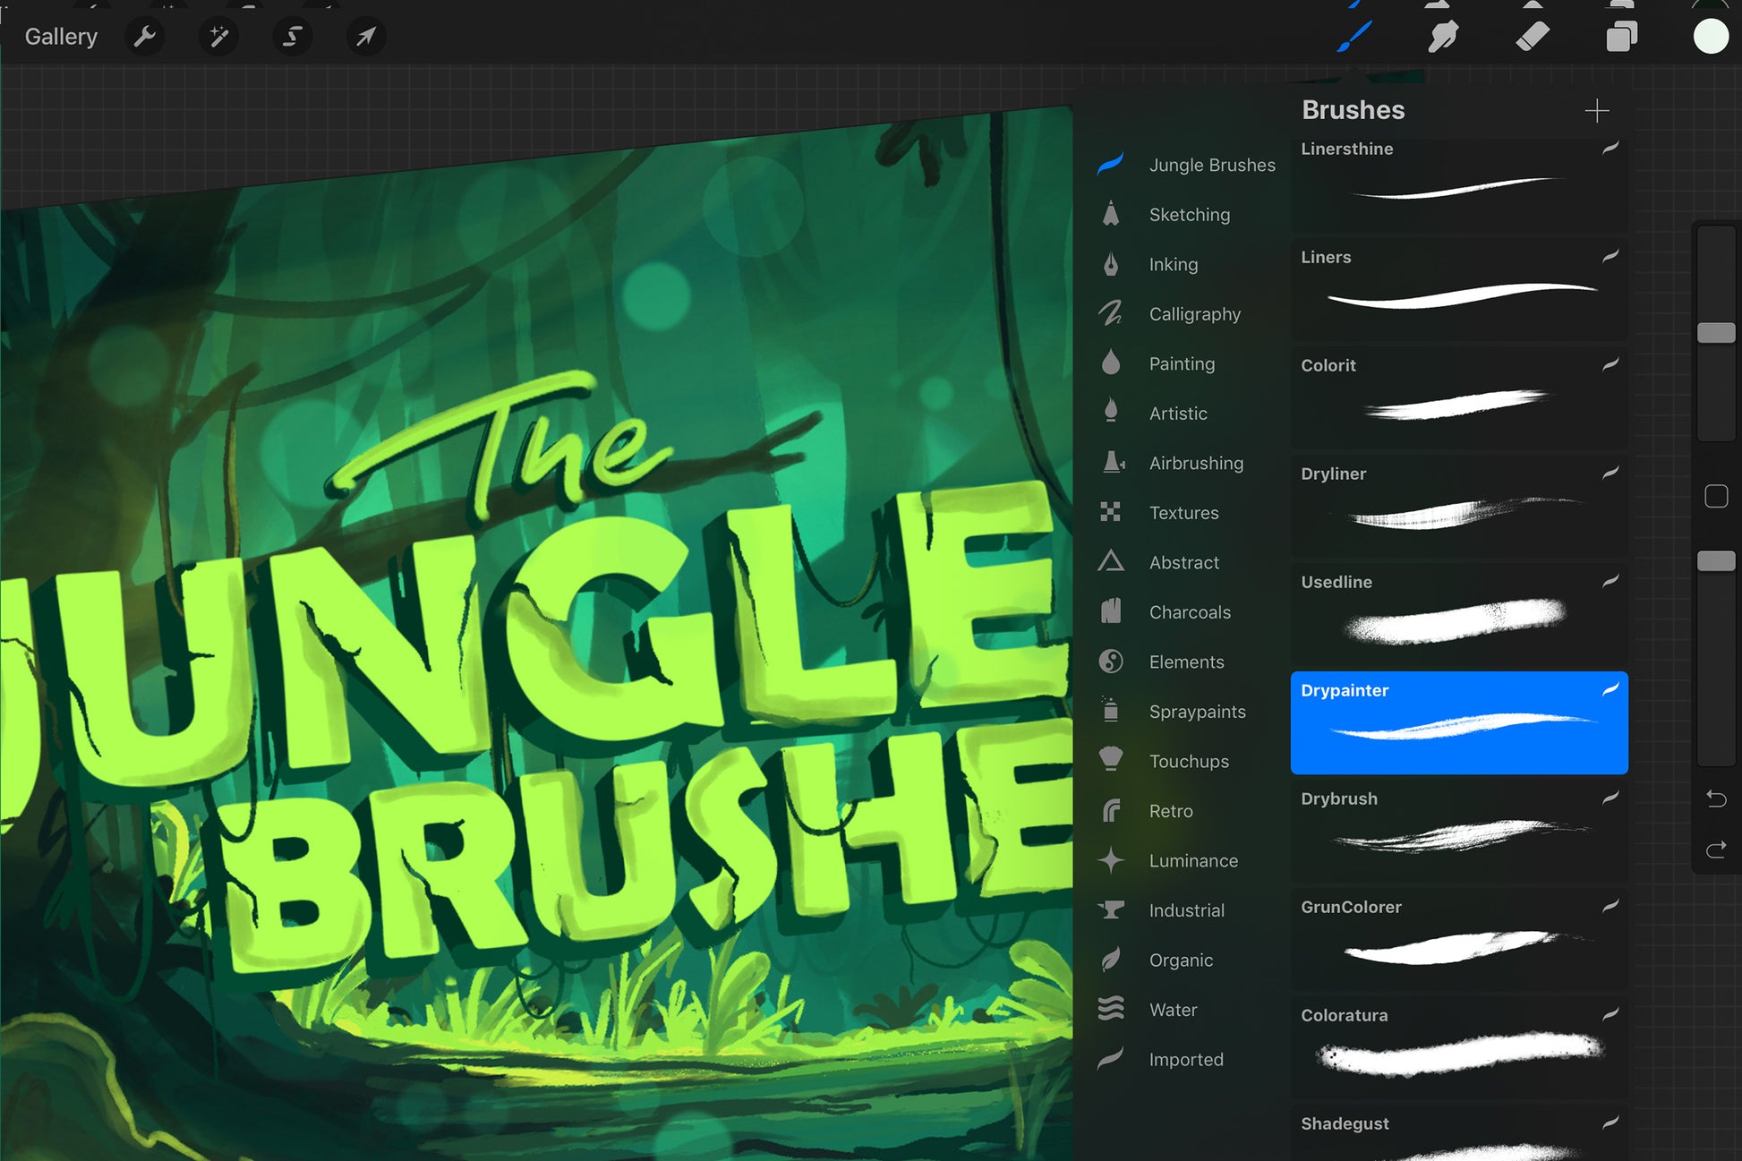The image size is (1742, 1161).
Task: Select the Smudge tool
Action: (x=1442, y=37)
